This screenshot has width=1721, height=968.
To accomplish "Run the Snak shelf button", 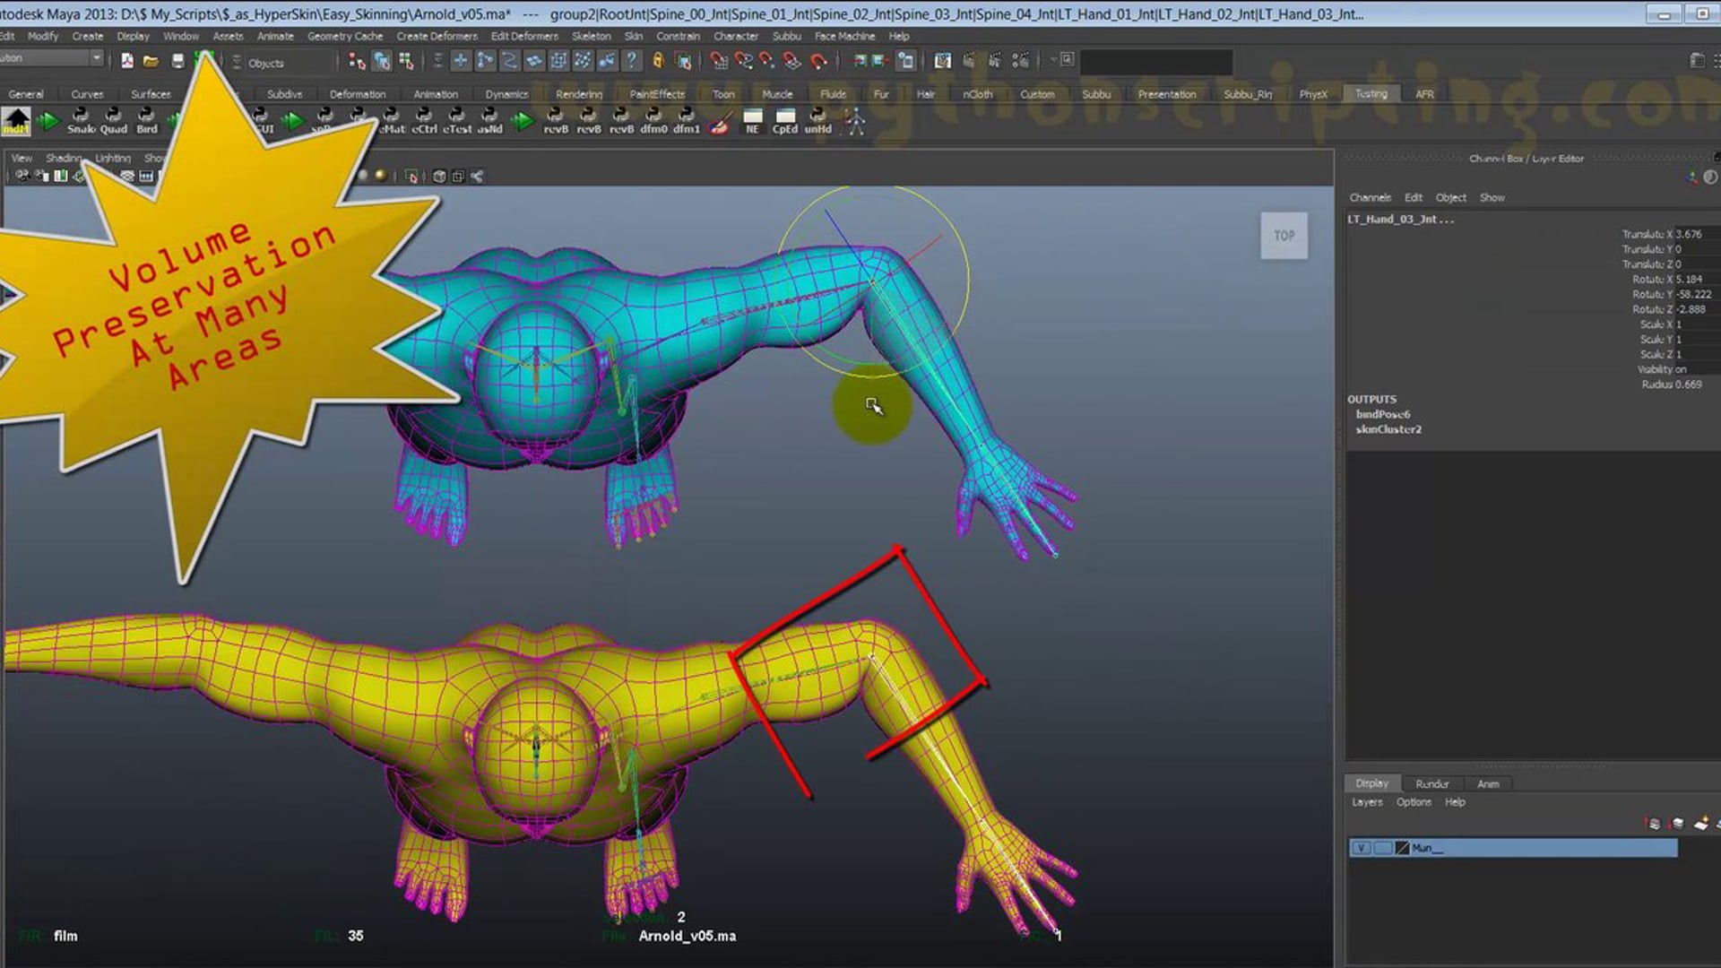I will [x=80, y=120].
